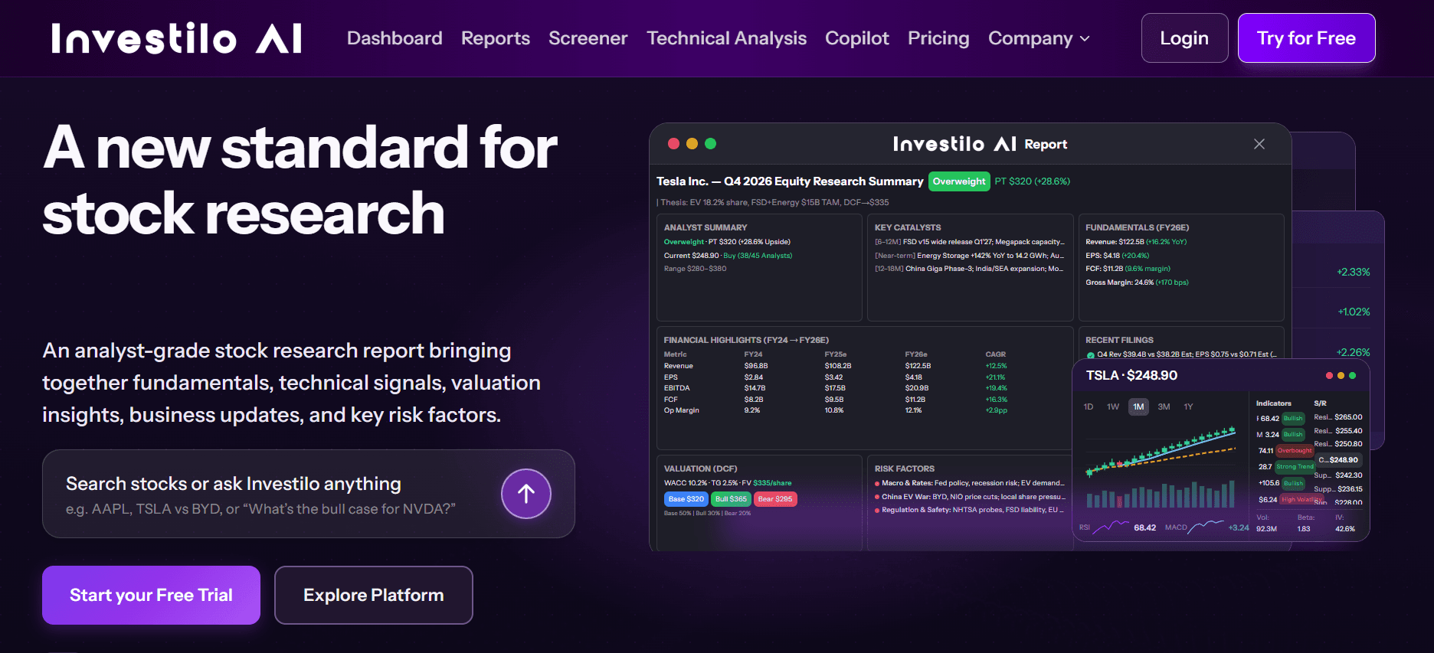
Task: Click the +2.33% value in background card
Action: click(1353, 272)
